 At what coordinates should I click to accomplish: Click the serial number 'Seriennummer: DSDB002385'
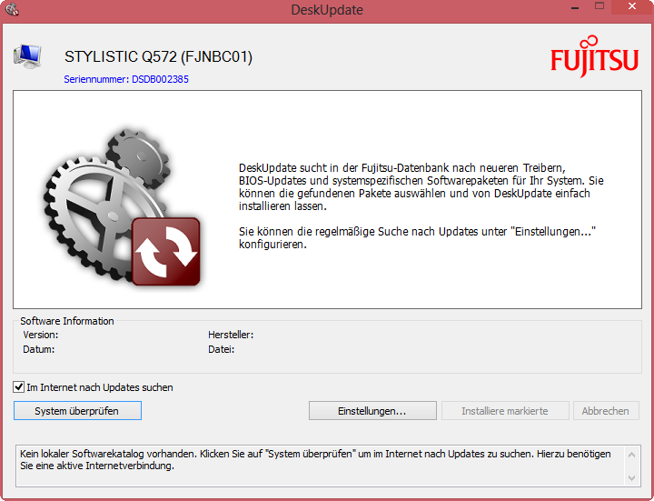pyautogui.click(x=126, y=79)
